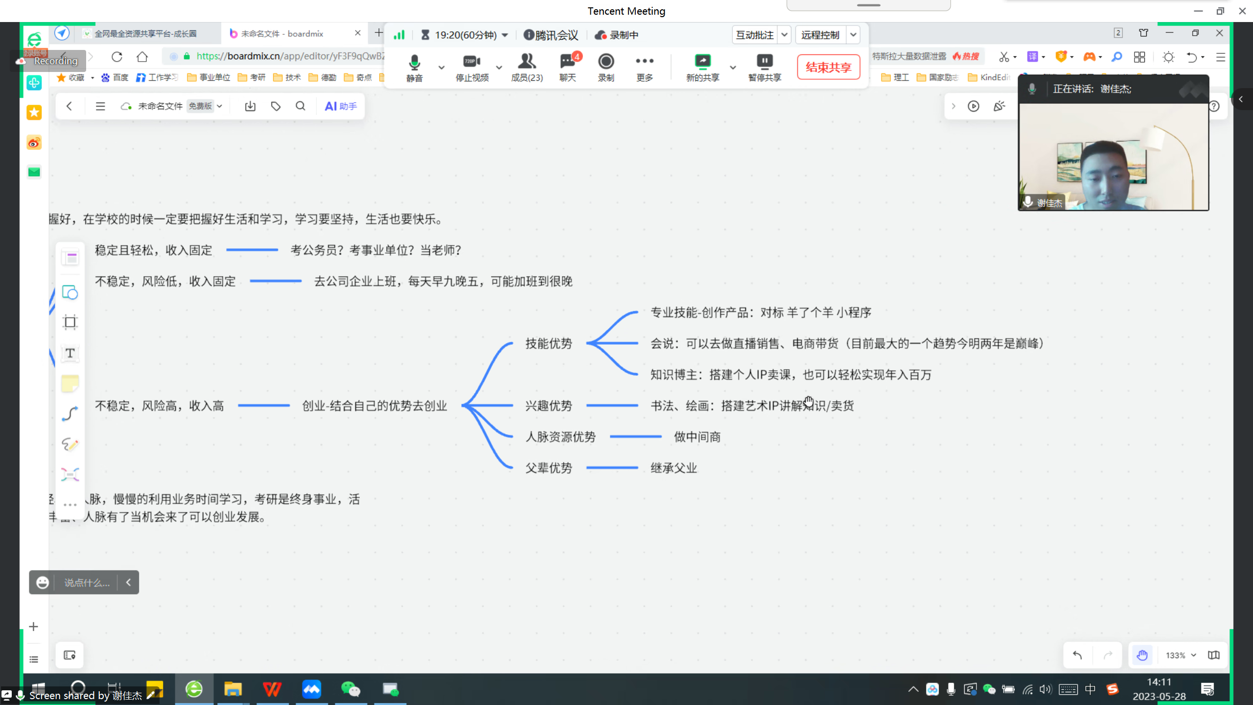The width and height of the screenshot is (1253, 705).
Task: Expand the 互动批注 dropdown arrow
Action: click(x=784, y=35)
